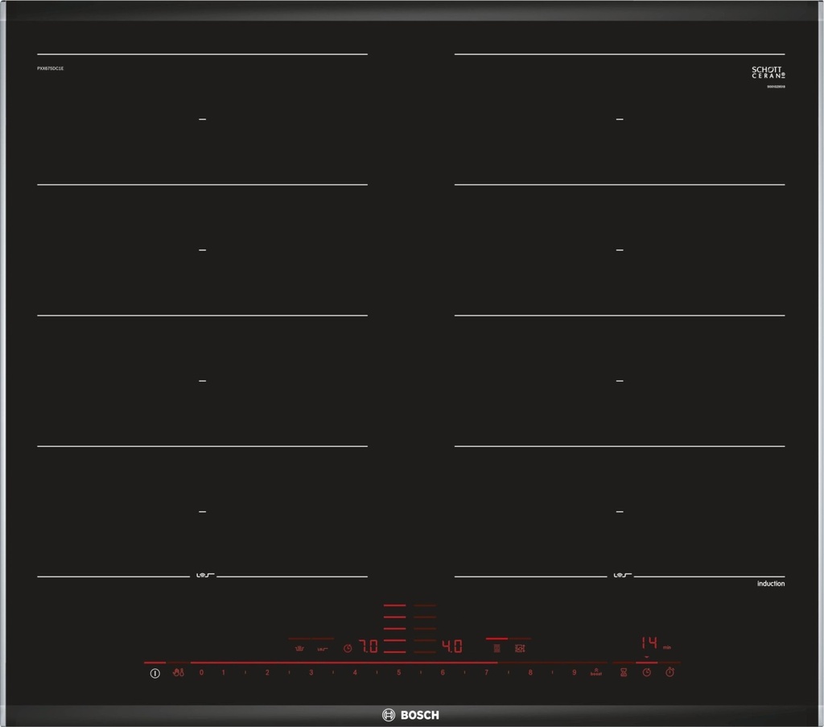Activate the boost power setting

pyautogui.click(x=595, y=672)
